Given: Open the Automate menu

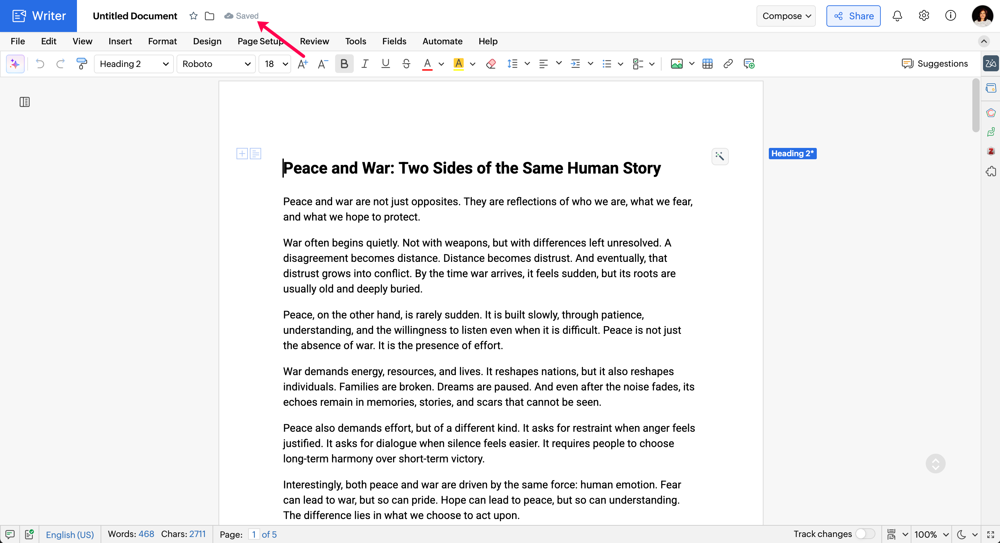Looking at the screenshot, I should [x=442, y=41].
